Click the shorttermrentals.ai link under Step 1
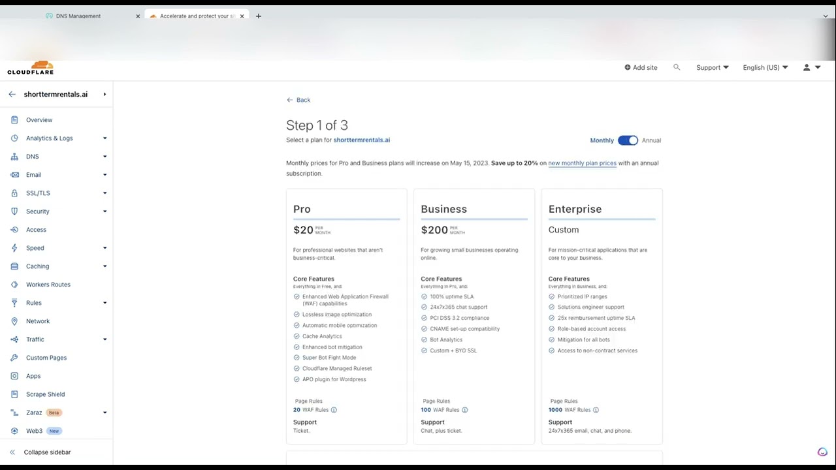The height and width of the screenshot is (470, 836). click(x=361, y=140)
